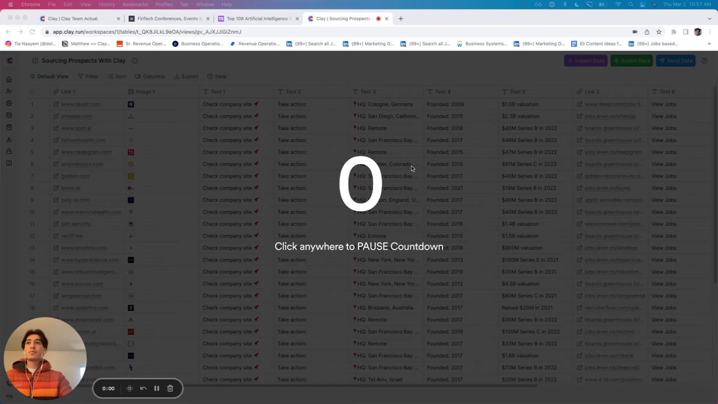
Task: Open the Profiles menu in menu bar
Action: (x=164, y=4)
